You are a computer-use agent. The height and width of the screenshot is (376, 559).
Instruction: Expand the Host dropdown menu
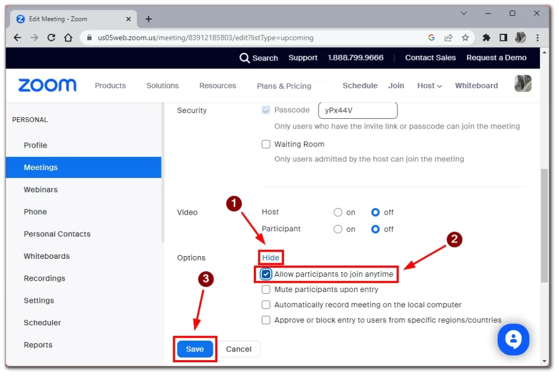[430, 86]
